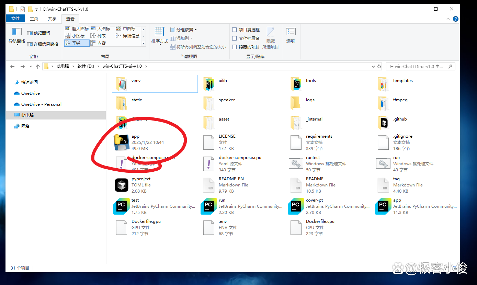
Task: Open the pyproject TOML file icon
Action: [x=121, y=185]
